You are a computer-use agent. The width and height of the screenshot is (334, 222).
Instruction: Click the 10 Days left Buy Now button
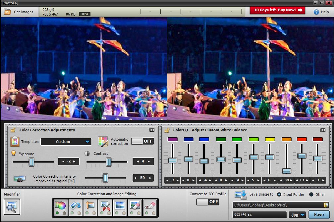(x=278, y=10)
